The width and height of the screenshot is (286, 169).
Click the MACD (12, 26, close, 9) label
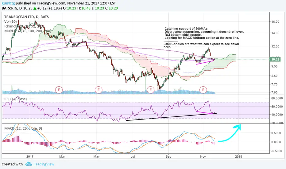(x=23, y=128)
